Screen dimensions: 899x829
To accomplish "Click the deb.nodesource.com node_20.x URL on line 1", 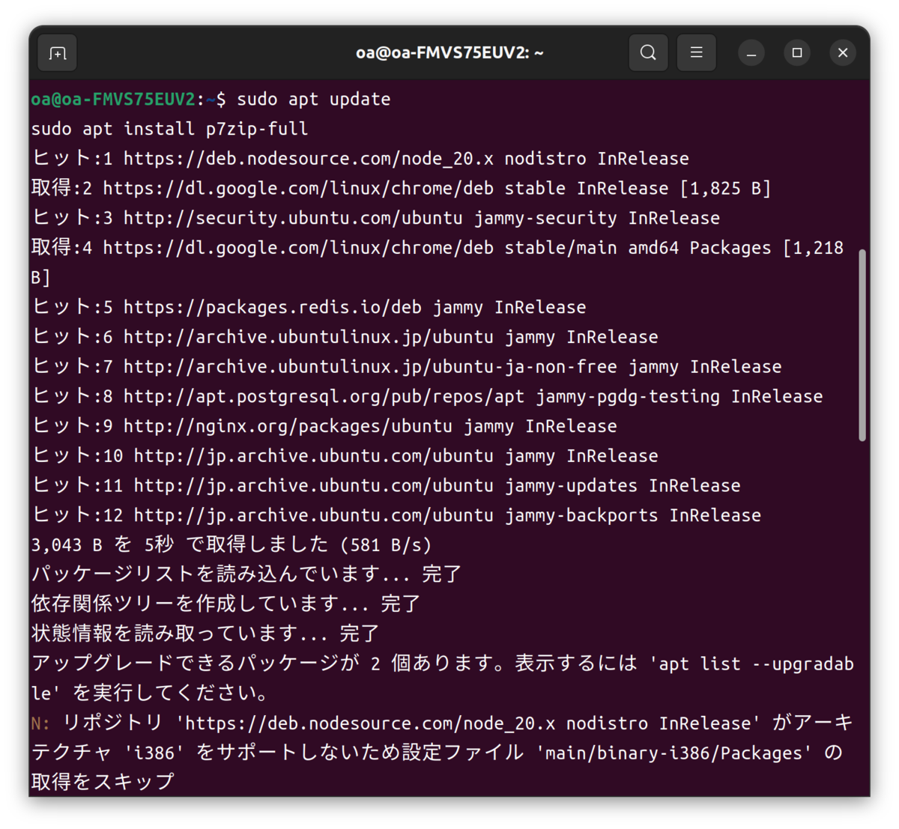I will pos(309,159).
